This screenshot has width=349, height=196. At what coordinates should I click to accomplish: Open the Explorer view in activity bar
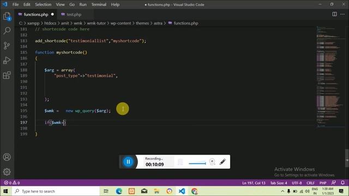point(7,16)
